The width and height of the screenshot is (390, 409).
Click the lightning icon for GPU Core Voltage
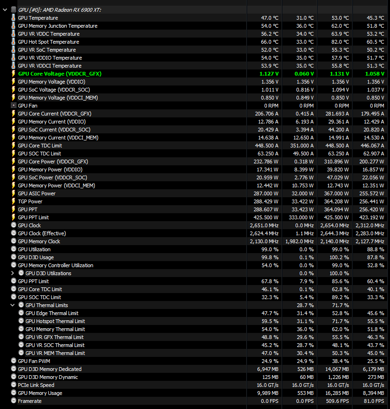pyautogui.click(x=14, y=74)
